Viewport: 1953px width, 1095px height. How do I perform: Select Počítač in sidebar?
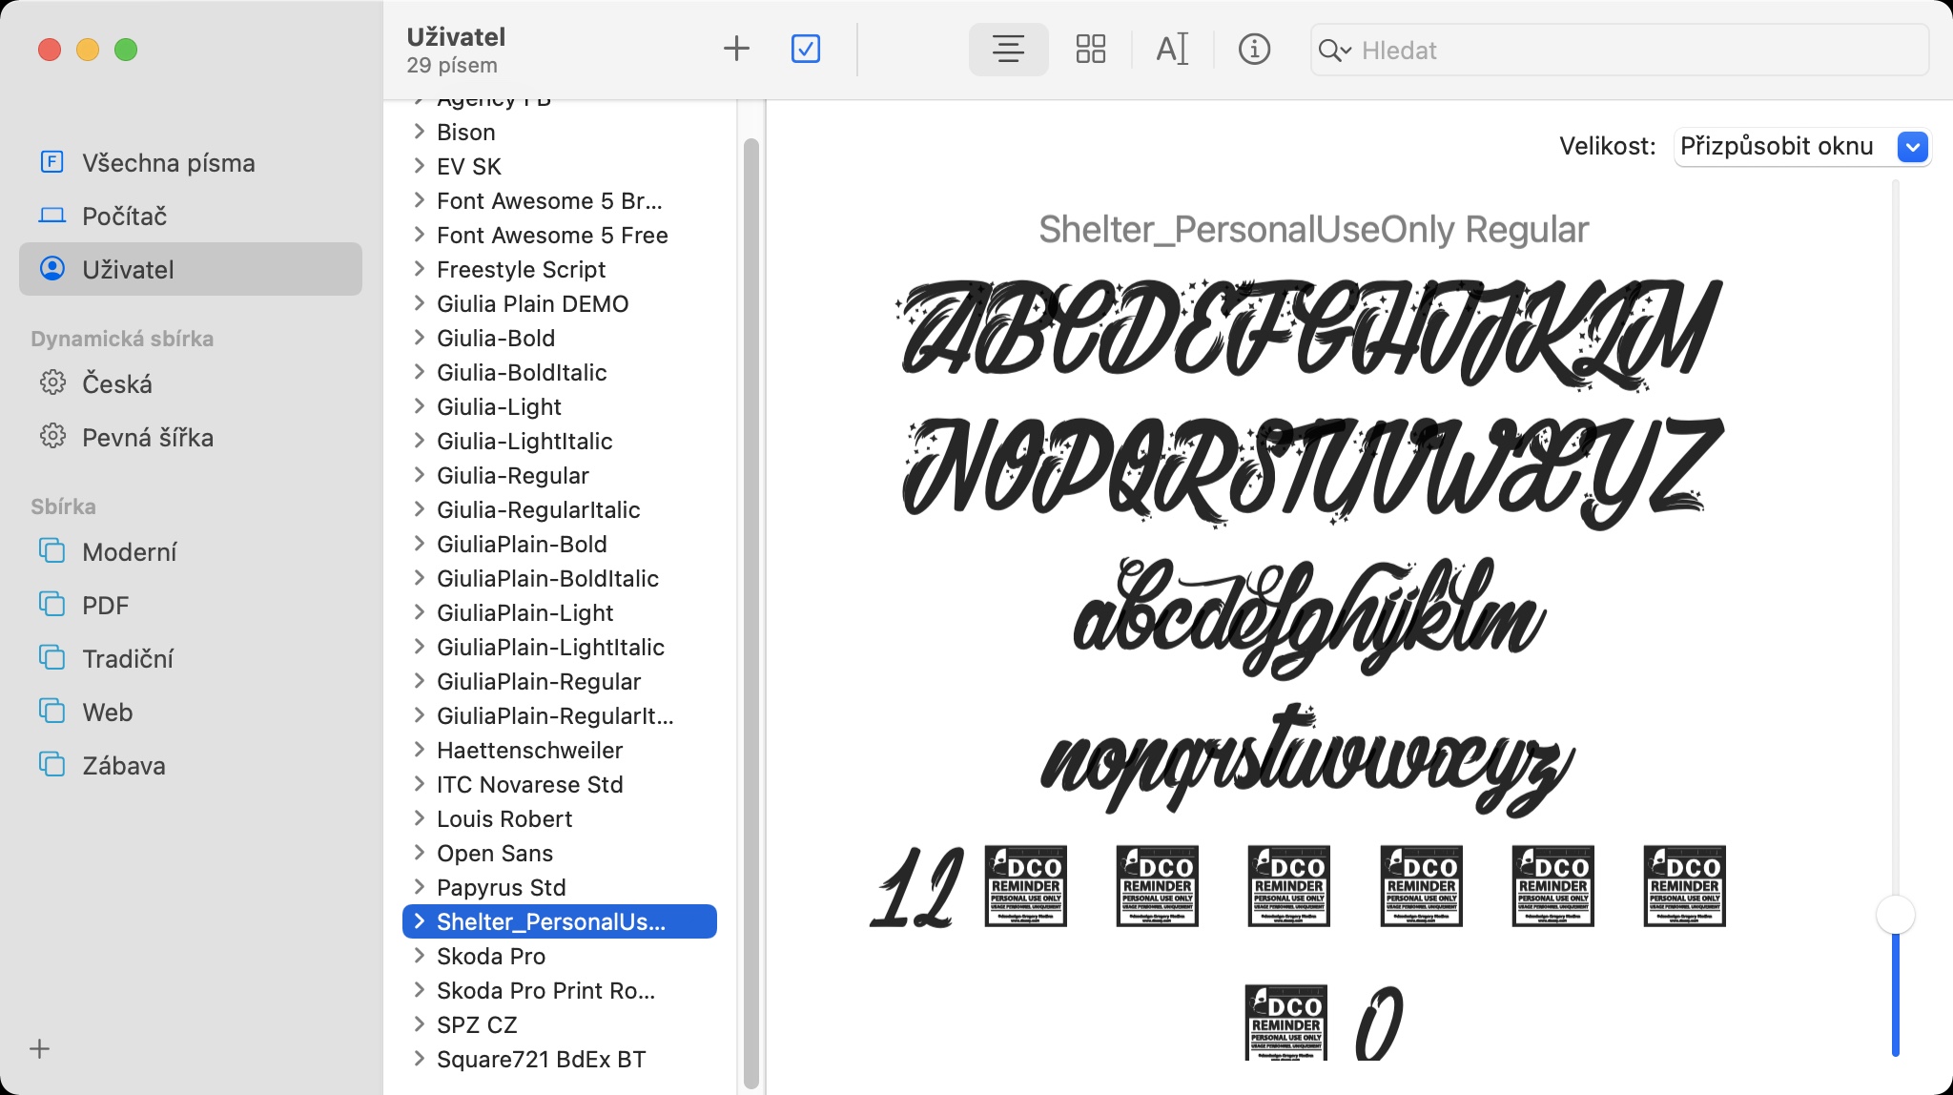tap(124, 217)
